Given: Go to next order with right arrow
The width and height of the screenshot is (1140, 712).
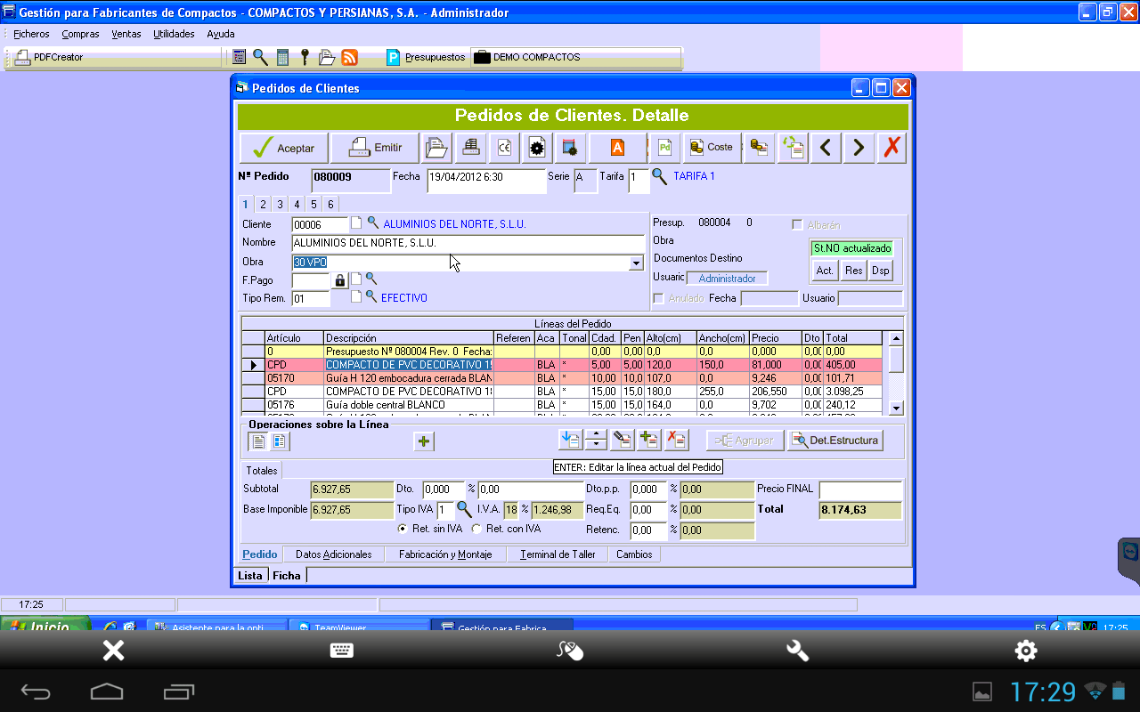Looking at the screenshot, I should pyautogui.click(x=859, y=148).
